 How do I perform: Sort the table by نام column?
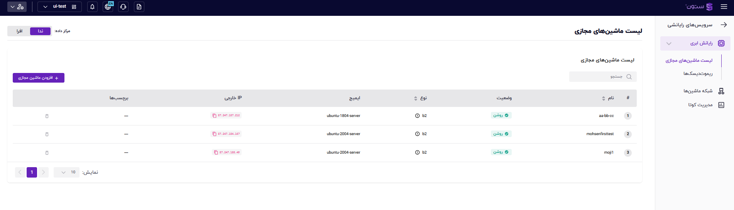pyautogui.click(x=604, y=98)
